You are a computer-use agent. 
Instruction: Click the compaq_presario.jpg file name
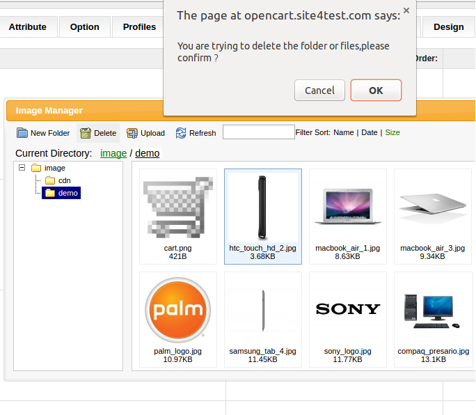[434, 351]
